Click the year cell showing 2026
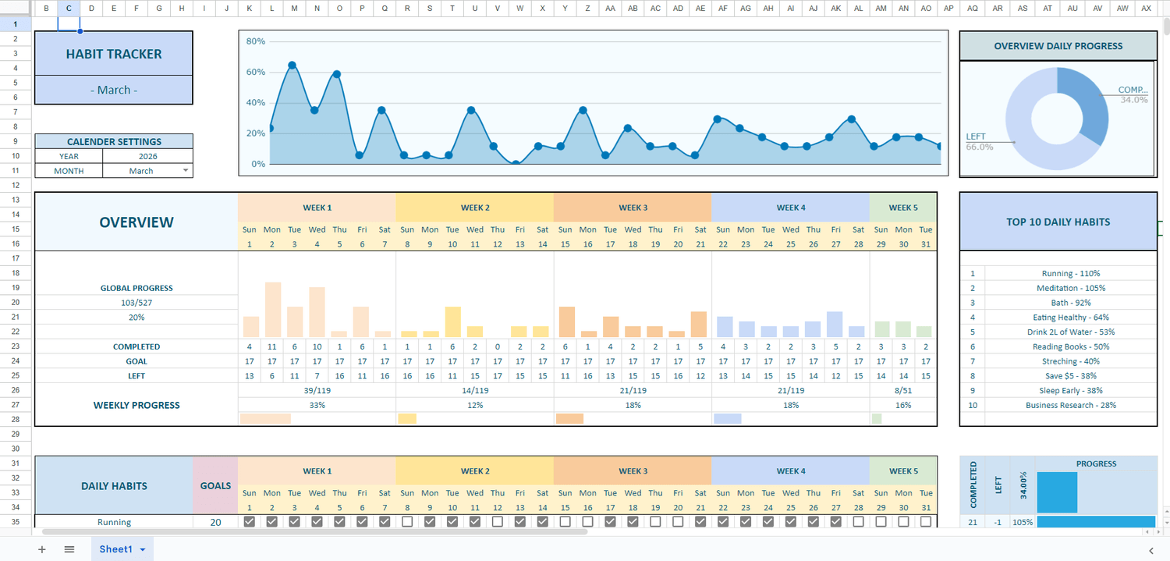The height and width of the screenshot is (561, 1170). pyautogui.click(x=147, y=156)
